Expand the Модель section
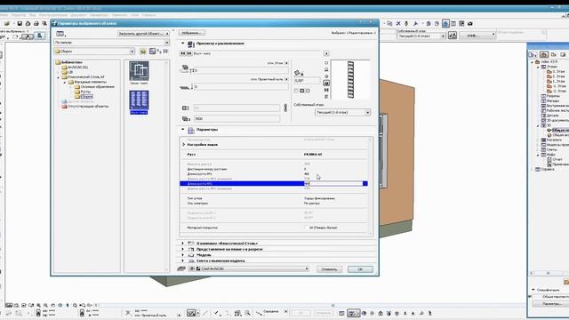The width and height of the screenshot is (569, 320). pos(182,255)
